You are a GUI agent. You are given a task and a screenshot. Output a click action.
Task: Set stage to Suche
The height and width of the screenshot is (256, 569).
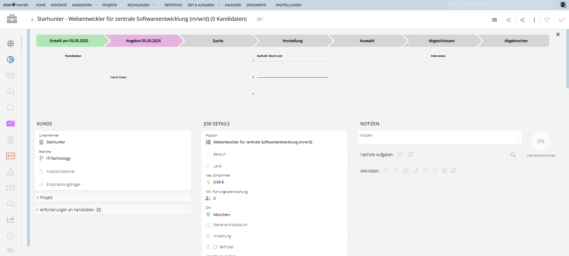pos(218,41)
